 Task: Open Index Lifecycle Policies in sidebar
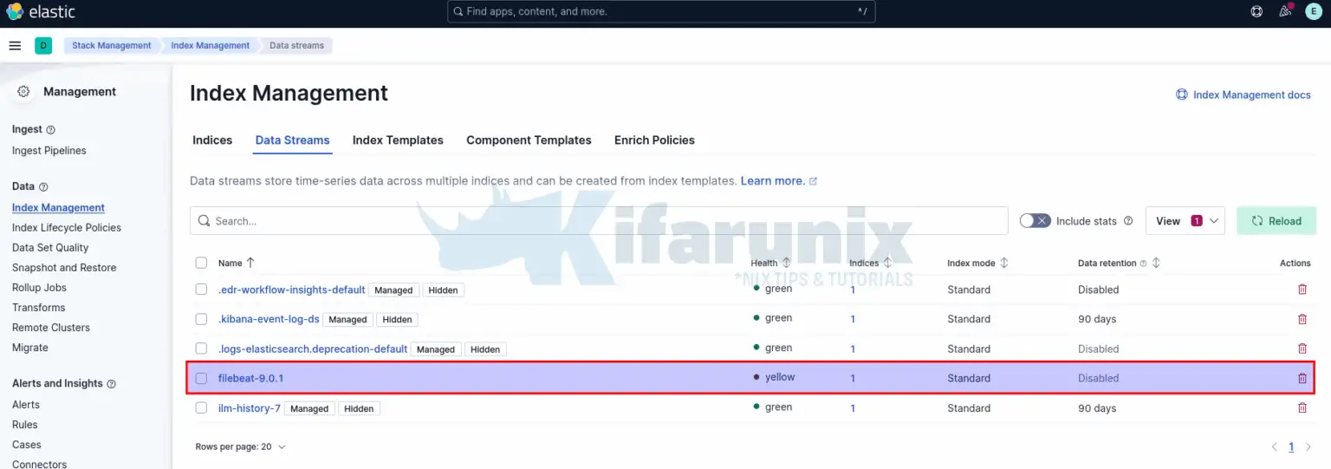coord(67,228)
